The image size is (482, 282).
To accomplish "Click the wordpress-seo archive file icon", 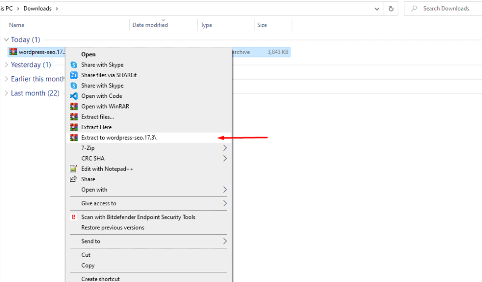I will (x=13, y=52).
